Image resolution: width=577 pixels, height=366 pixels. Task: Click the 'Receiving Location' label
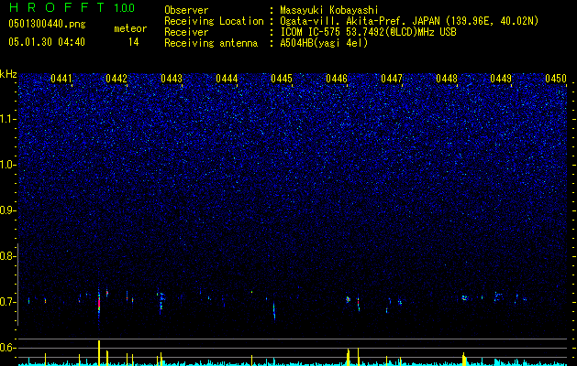pyautogui.click(x=214, y=21)
